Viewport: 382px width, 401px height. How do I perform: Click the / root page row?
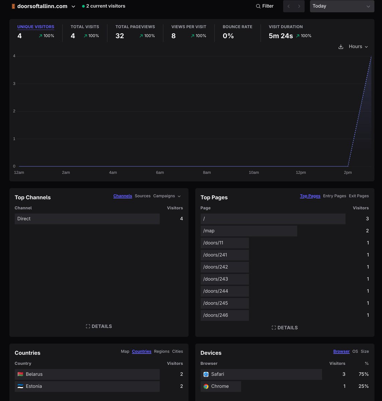coord(285,219)
